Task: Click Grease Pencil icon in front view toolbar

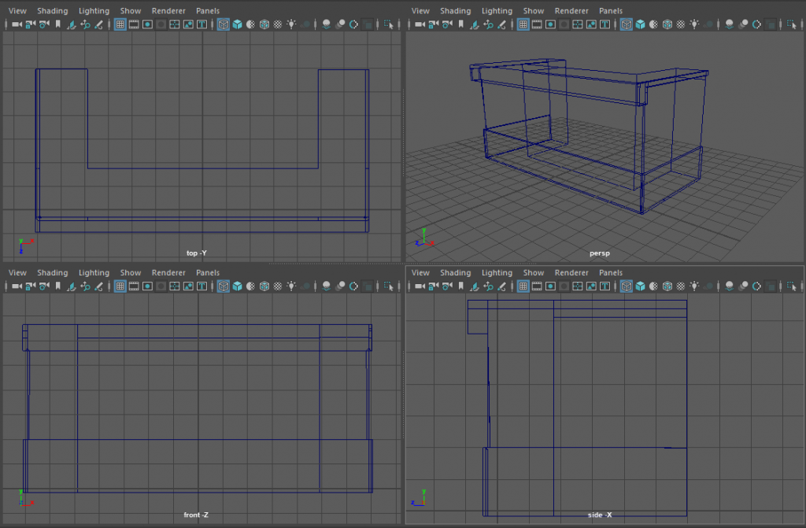Action: pyautogui.click(x=99, y=286)
